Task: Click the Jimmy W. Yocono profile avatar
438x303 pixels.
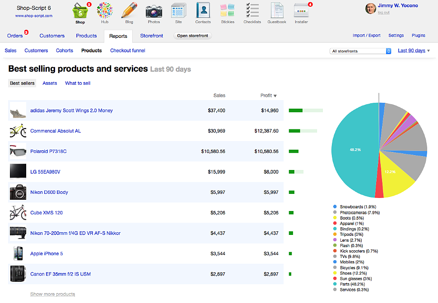Action: tap(370, 8)
